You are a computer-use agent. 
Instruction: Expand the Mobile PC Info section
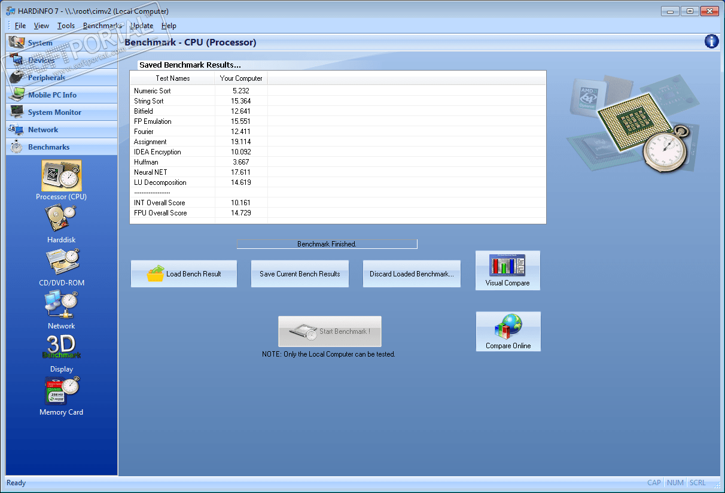(62, 95)
